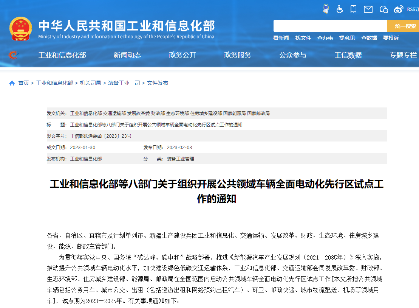Image resolution: width=419 pixels, height=308 pixels.
Task: Click the site title 中华人民共和国工业和信息化部
Action: 127,26
